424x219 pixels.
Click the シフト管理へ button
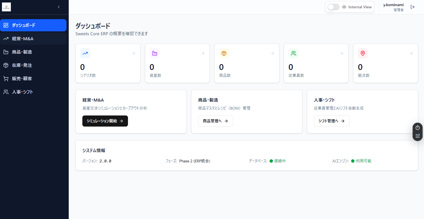(x=331, y=121)
